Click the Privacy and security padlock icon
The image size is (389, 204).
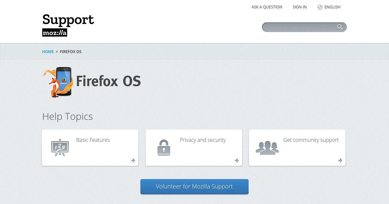click(x=164, y=148)
